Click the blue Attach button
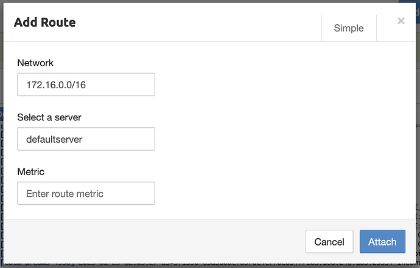Screen dimensions: 420x268 (x=382, y=241)
